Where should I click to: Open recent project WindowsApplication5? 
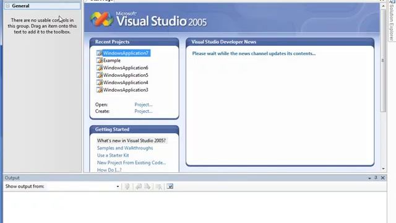[126, 75]
